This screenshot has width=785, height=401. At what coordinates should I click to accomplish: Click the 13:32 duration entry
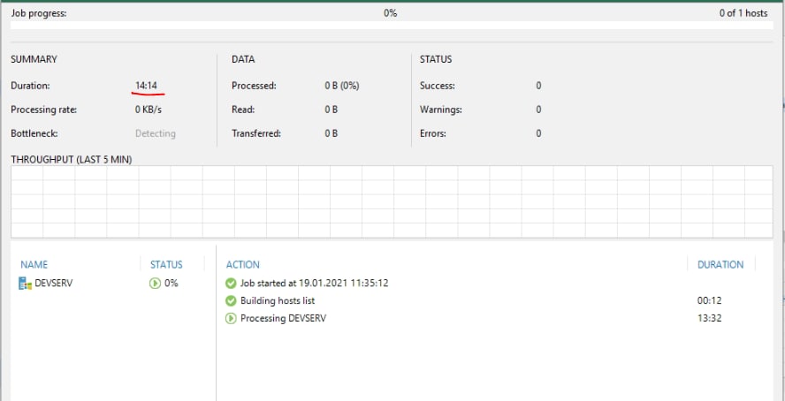[x=710, y=319]
